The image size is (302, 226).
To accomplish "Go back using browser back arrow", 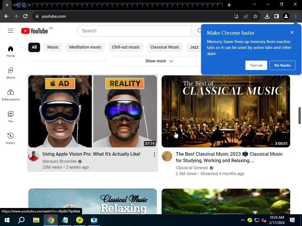I will point(6,16).
